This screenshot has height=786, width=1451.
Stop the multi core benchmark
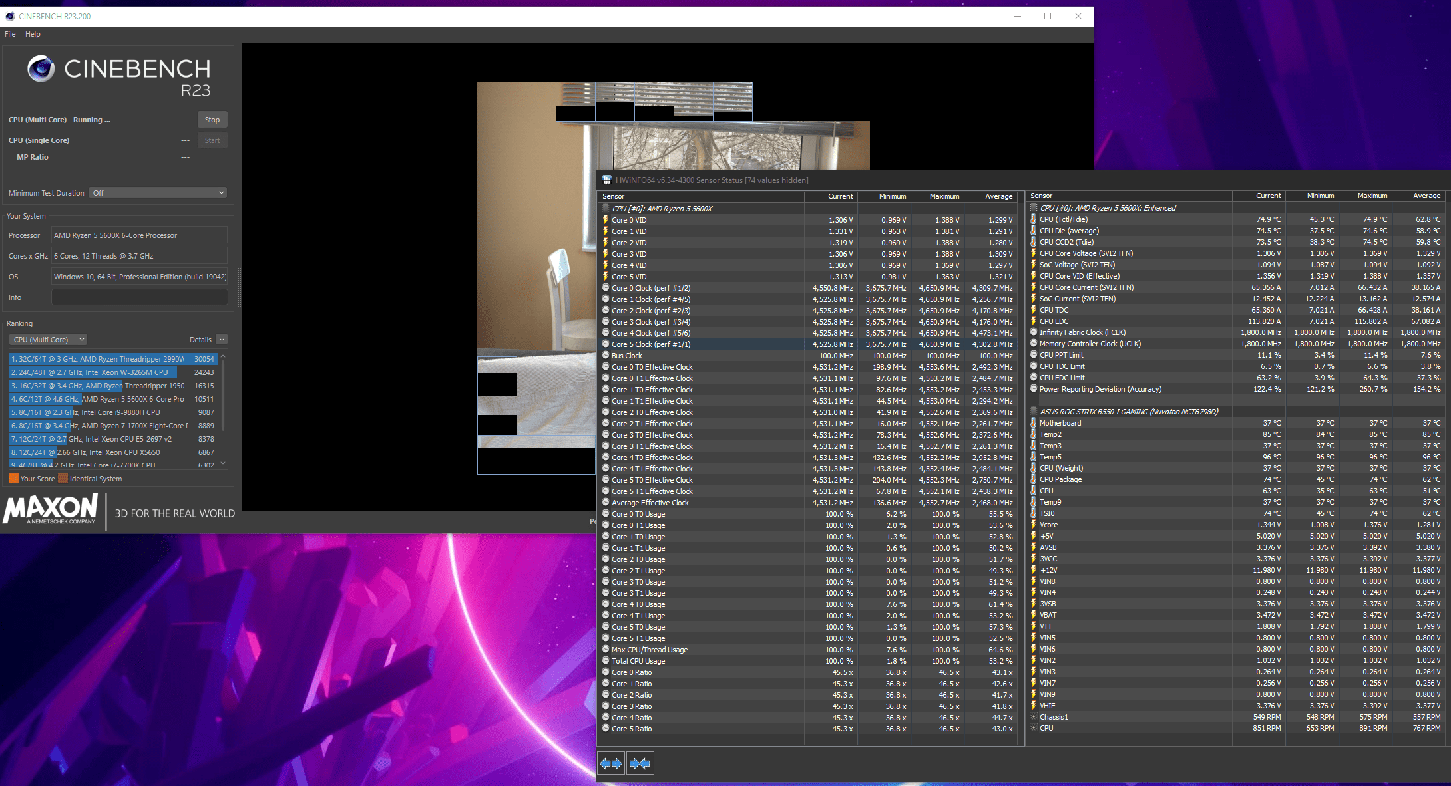(212, 120)
